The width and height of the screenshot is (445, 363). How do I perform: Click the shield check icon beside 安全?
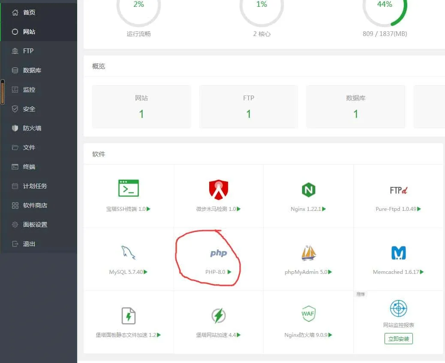pos(15,109)
